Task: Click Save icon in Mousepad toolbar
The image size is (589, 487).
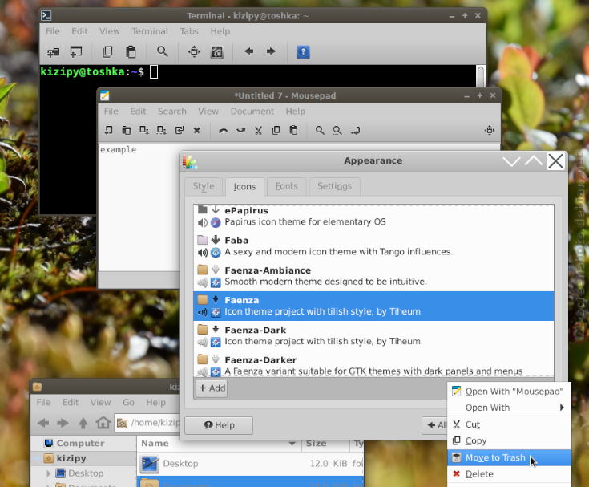Action: 144,131
